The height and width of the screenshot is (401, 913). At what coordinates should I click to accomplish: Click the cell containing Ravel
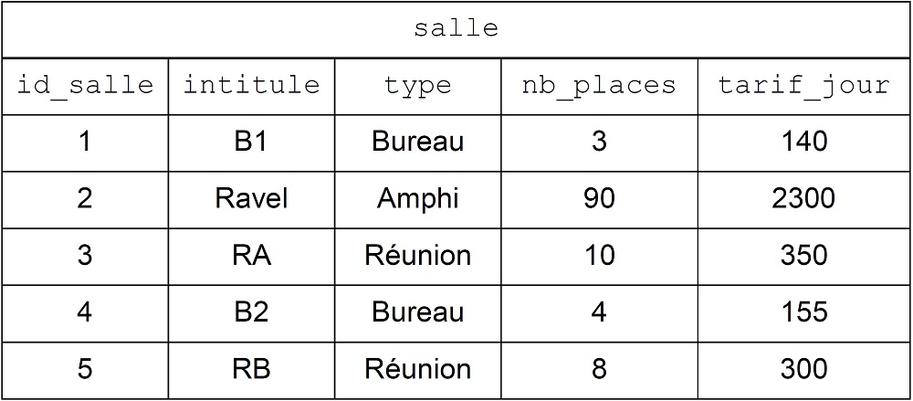pyautogui.click(x=252, y=199)
